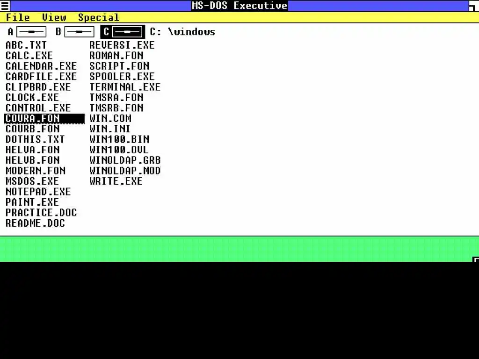Open the View menu
This screenshot has width=479, height=359.
(x=54, y=17)
